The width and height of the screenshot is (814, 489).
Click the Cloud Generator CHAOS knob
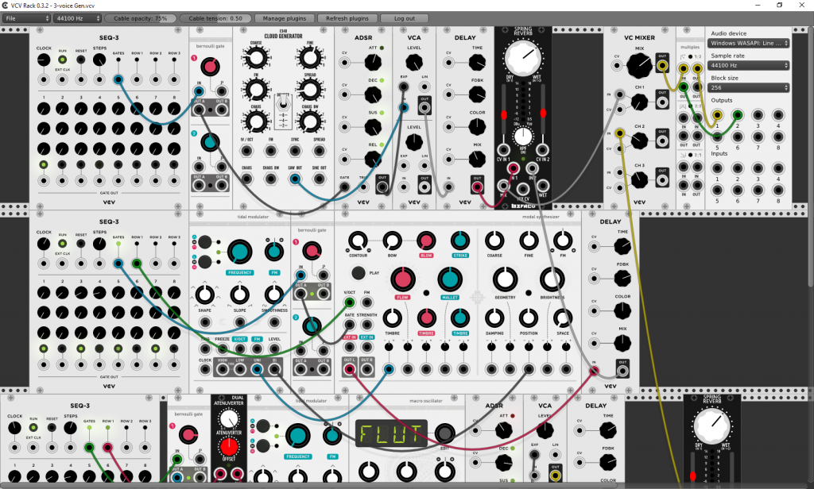tap(255, 122)
